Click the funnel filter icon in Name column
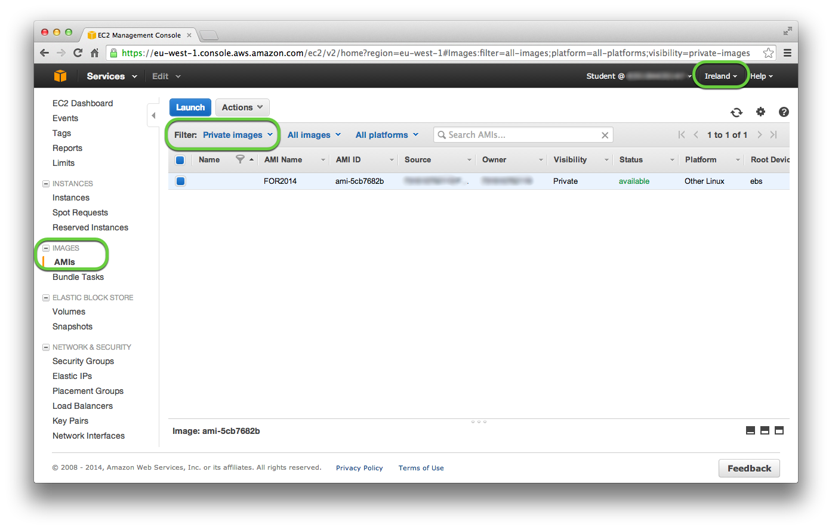 pos(240,159)
